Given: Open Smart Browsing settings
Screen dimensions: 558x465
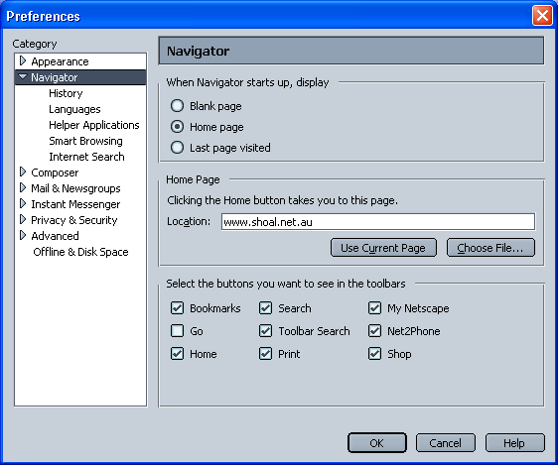Looking at the screenshot, I should click(x=85, y=141).
